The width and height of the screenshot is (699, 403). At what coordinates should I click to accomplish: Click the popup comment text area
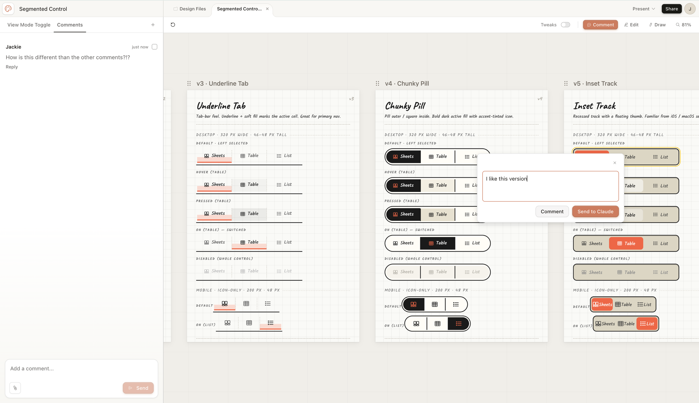tap(550, 186)
